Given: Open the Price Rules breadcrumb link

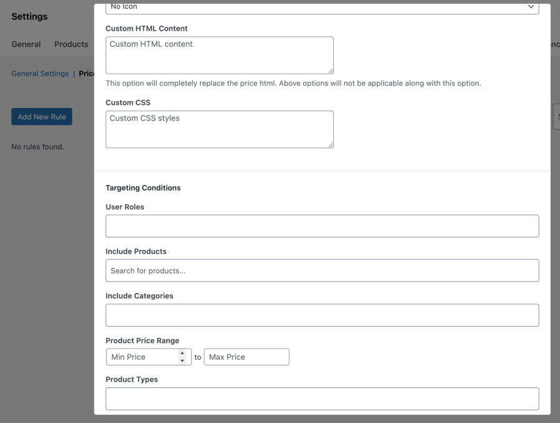Looking at the screenshot, I should click(86, 73).
